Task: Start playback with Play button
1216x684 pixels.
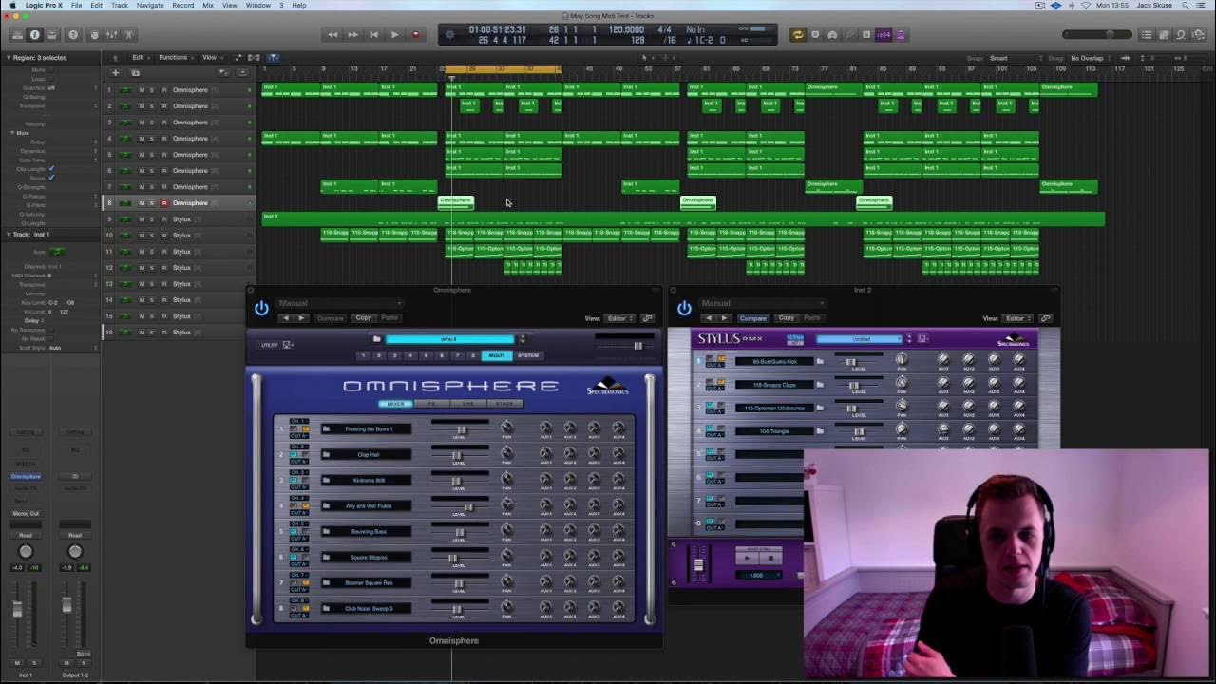Action: coord(394,35)
